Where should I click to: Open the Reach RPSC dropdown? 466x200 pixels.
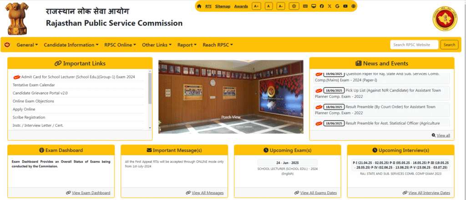[218, 45]
